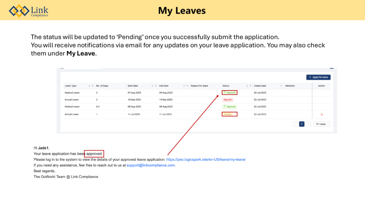The height and width of the screenshot is (205, 365).
Task: Click the Rejected status tag
Action: 228,100
